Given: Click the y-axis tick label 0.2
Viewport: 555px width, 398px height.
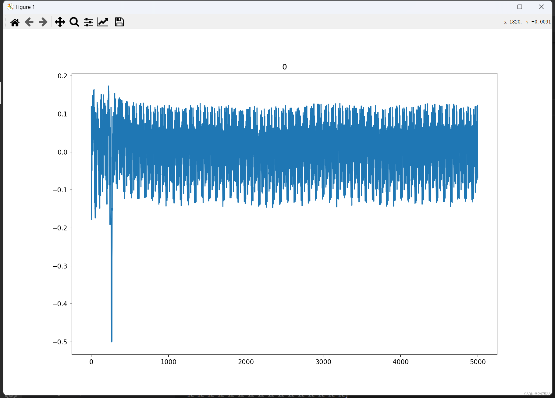Looking at the screenshot, I should [62, 76].
